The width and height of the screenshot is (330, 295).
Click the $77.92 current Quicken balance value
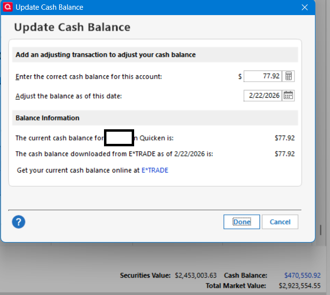click(x=284, y=138)
